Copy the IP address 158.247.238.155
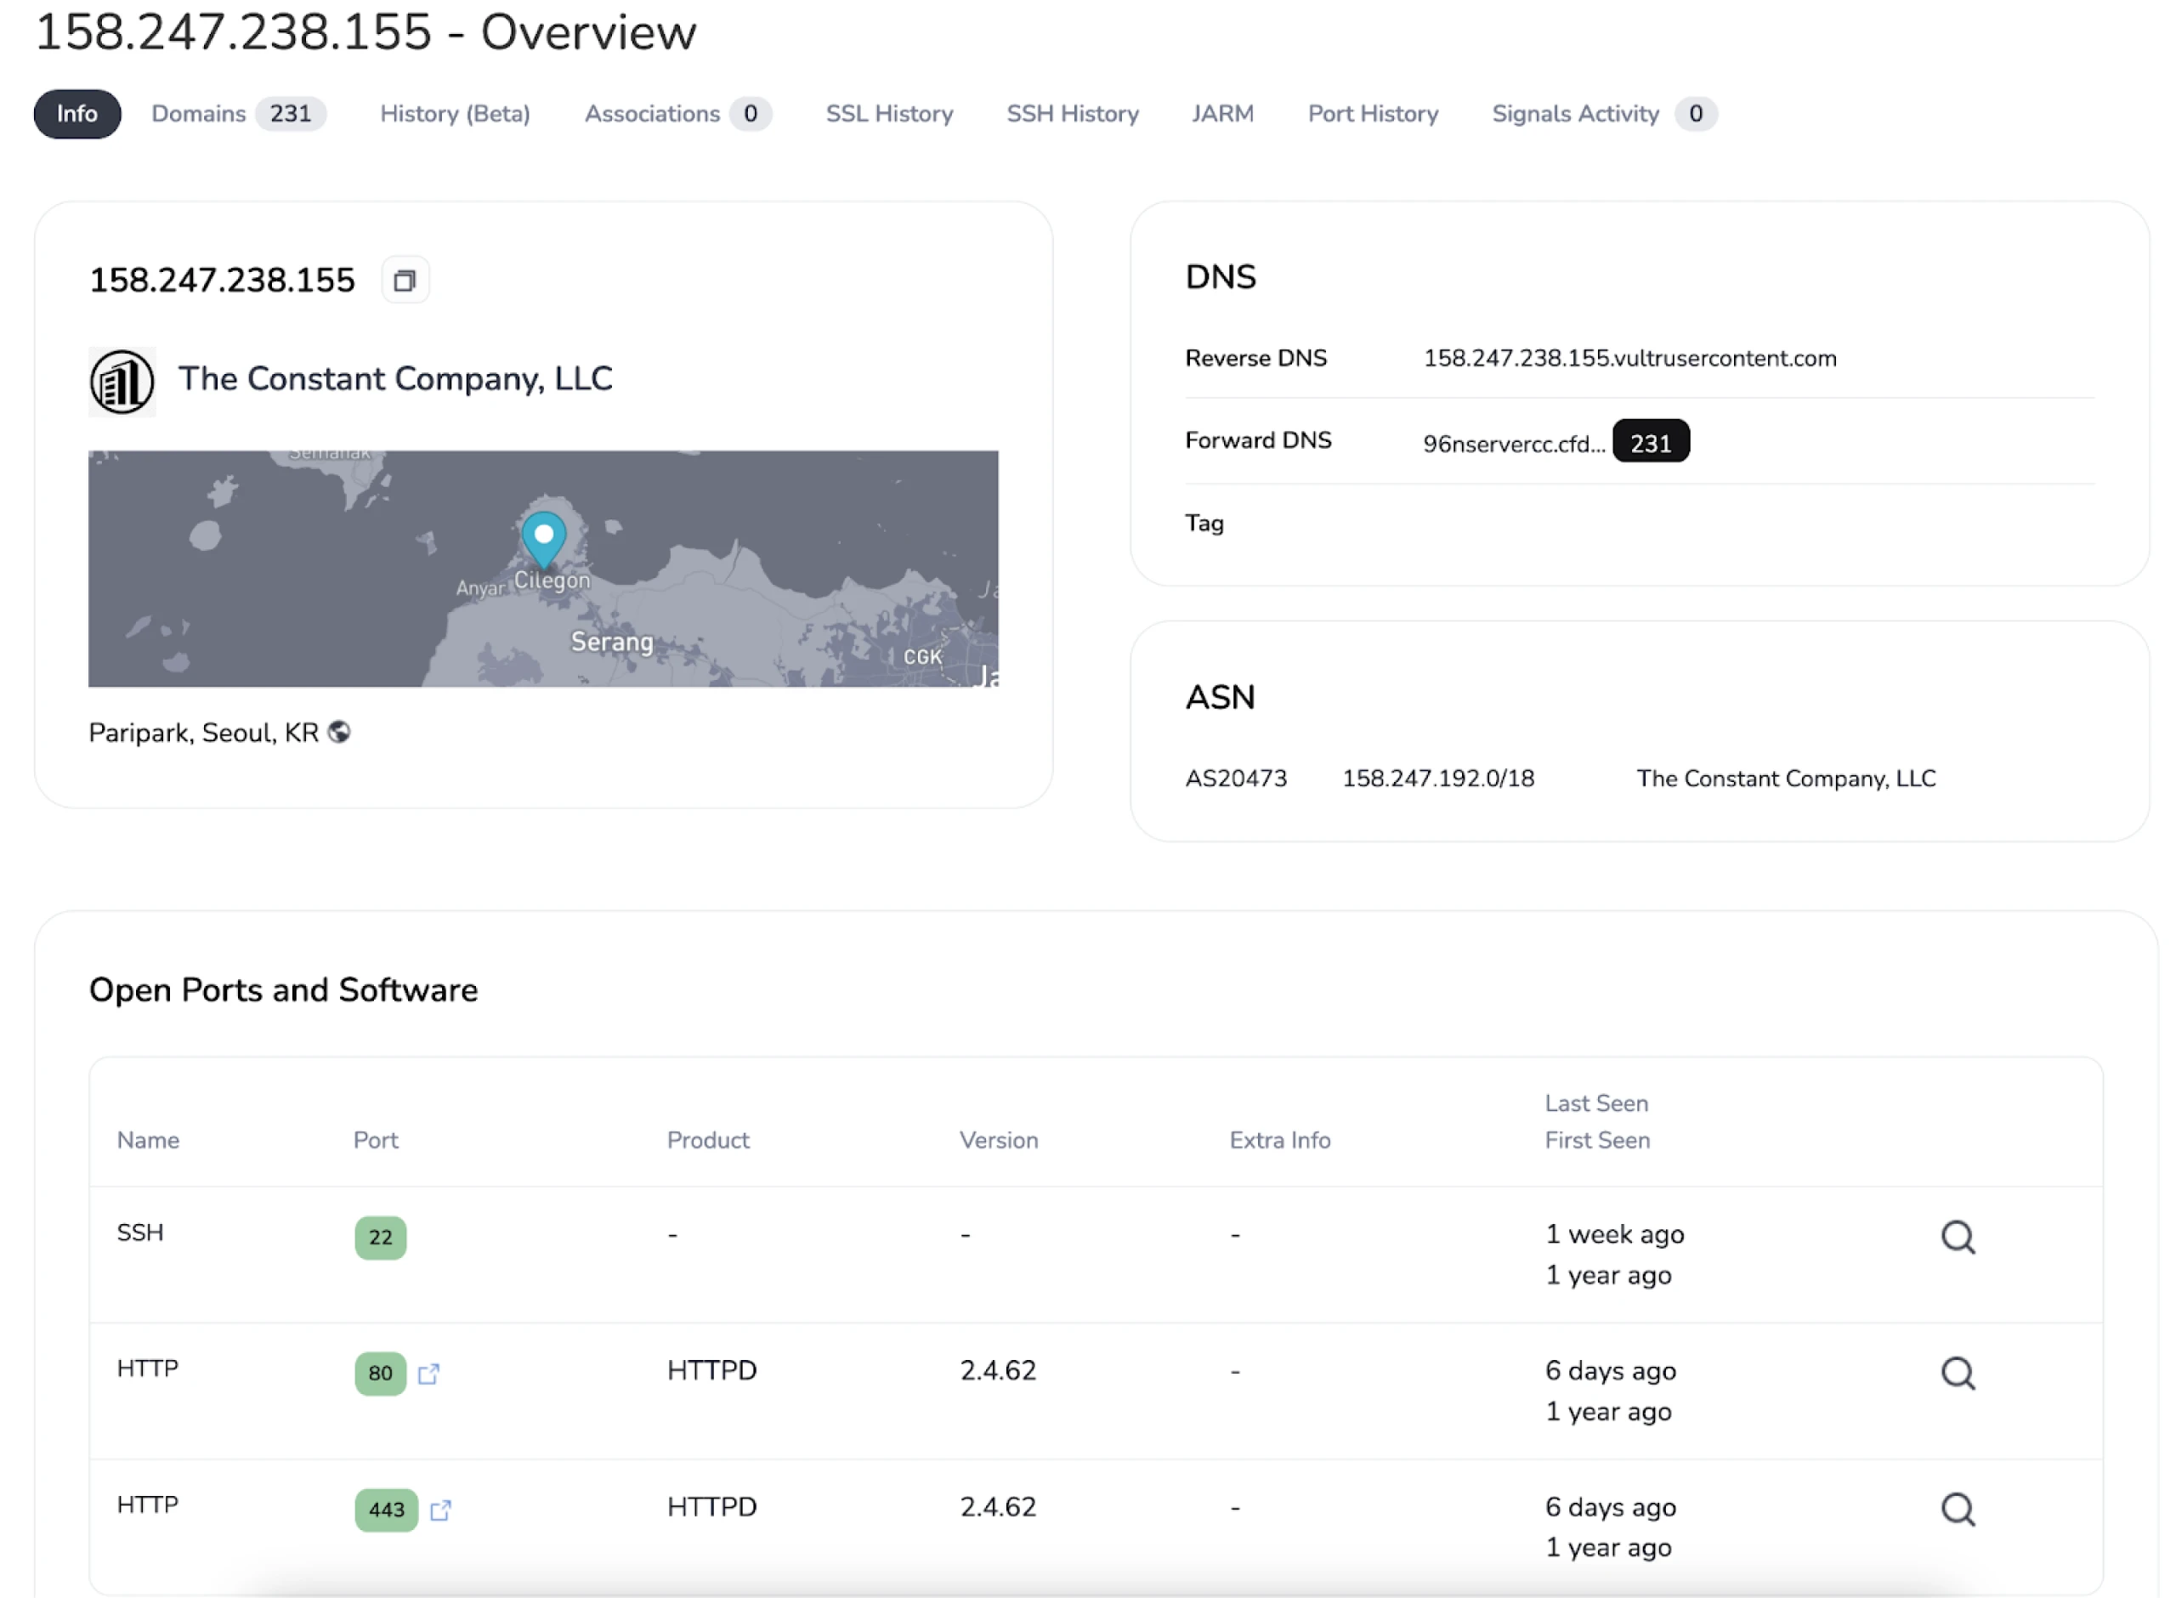 [x=405, y=280]
